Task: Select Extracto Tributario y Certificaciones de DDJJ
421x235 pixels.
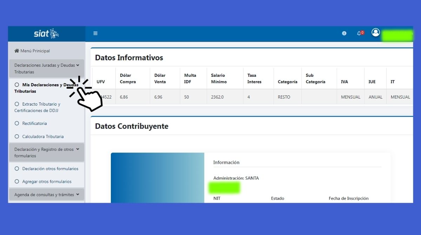Action: pos(41,107)
